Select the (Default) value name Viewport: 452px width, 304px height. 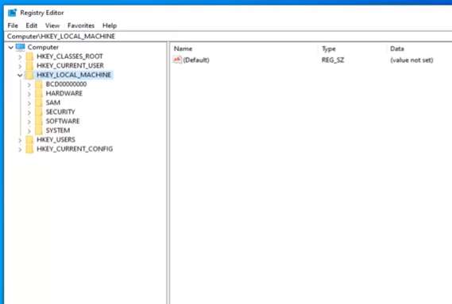tap(196, 60)
